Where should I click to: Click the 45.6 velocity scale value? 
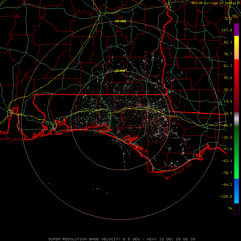[x=228, y=78]
